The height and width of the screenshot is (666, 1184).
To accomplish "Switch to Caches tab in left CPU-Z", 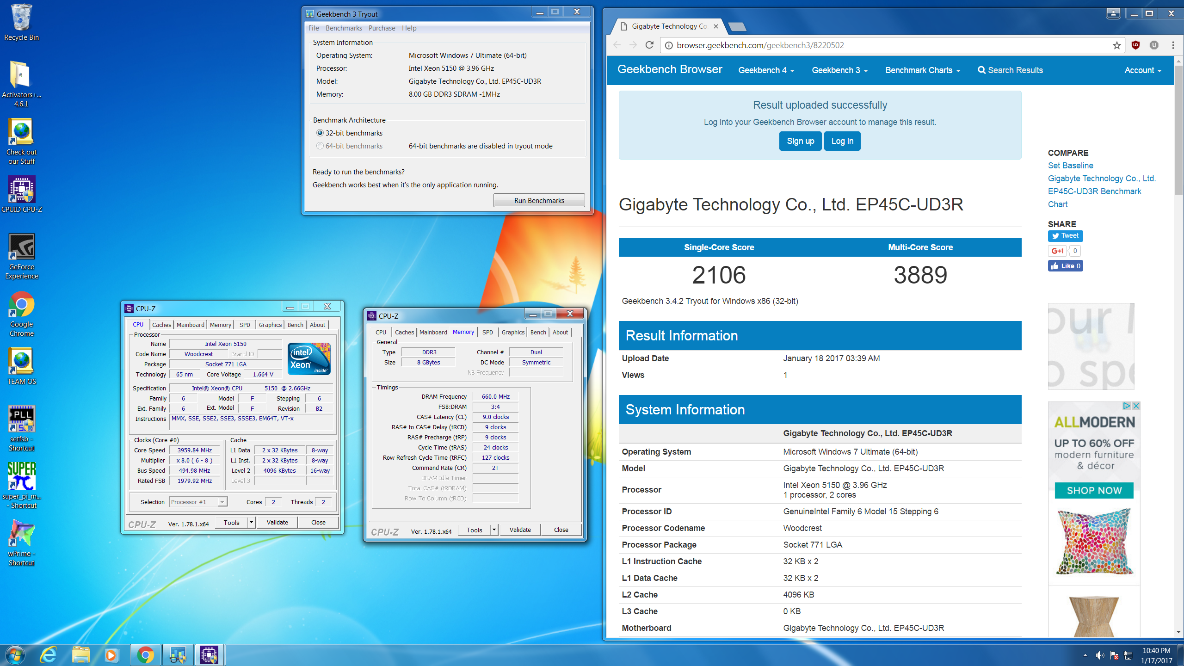I will [161, 325].
